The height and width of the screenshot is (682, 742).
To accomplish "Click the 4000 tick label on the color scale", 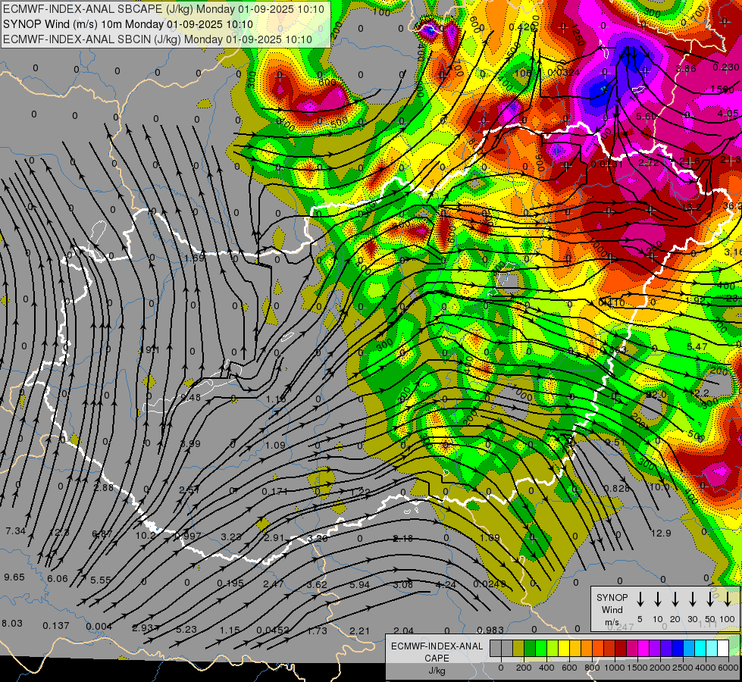I will pyautogui.click(x=706, y=668).
